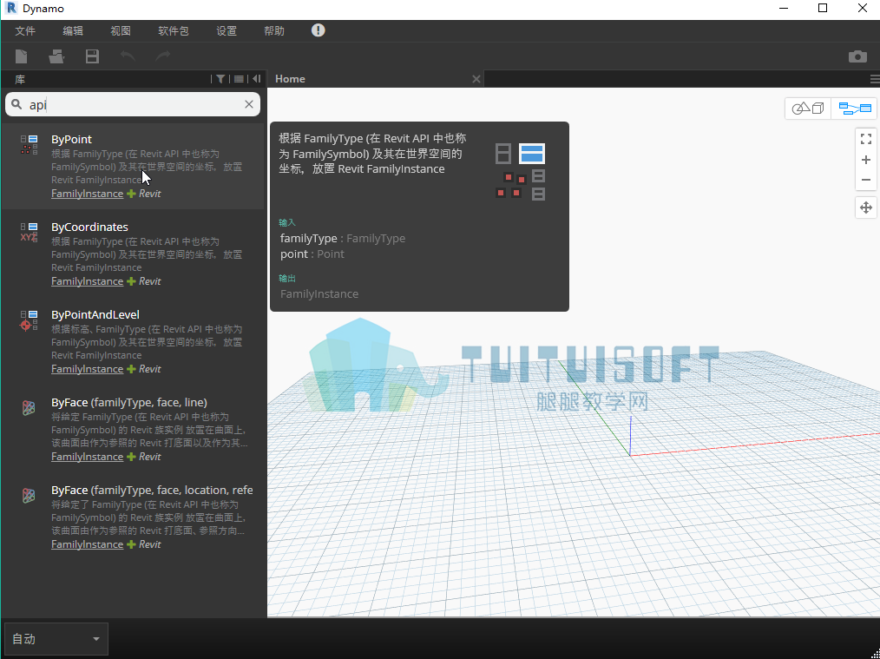
Task: Open the 软件包 menu
Action: 174,31
